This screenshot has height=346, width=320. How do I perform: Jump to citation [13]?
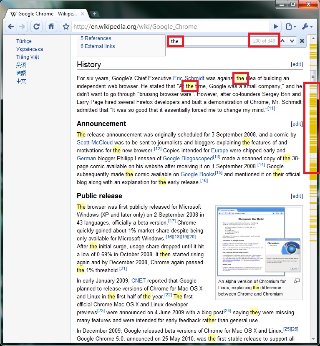click(x=217, y=157)
